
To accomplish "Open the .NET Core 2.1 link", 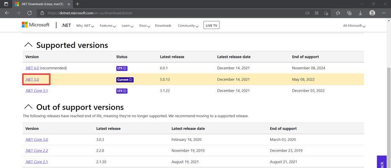I will [36, 162].
